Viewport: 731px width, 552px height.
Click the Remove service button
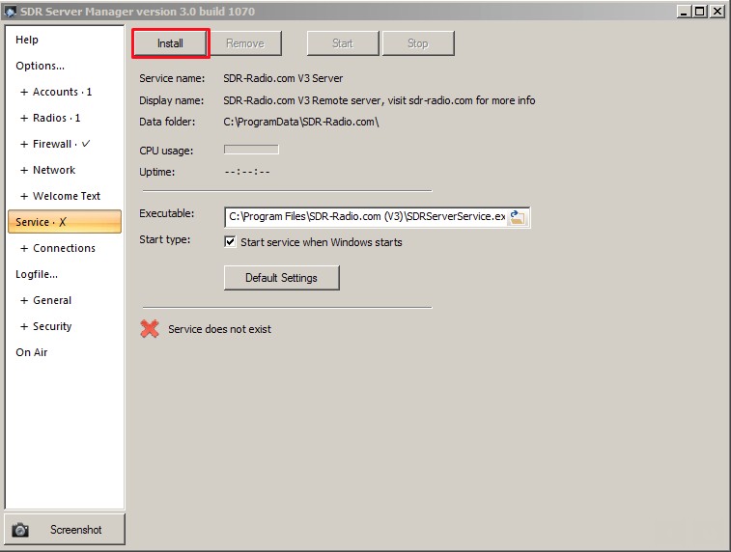point(245,43)
